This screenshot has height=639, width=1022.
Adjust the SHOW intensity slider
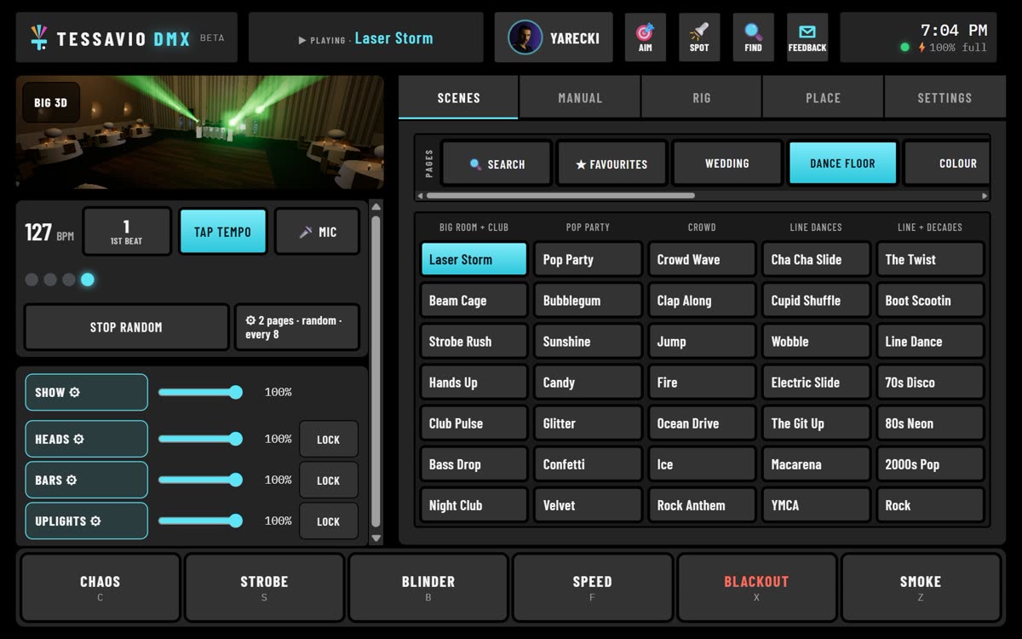point(200,392)
